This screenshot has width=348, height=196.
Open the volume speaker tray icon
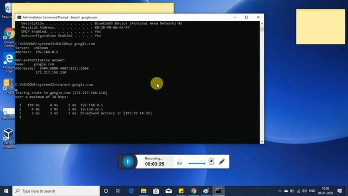point(304,191)
